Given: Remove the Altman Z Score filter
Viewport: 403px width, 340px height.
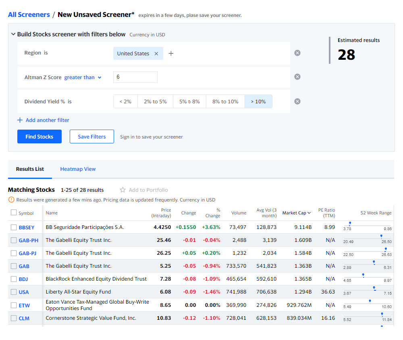Looking at the screenshot, I should click(297, 77).
